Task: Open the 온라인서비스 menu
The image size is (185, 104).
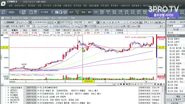Action: click(20, 5)
